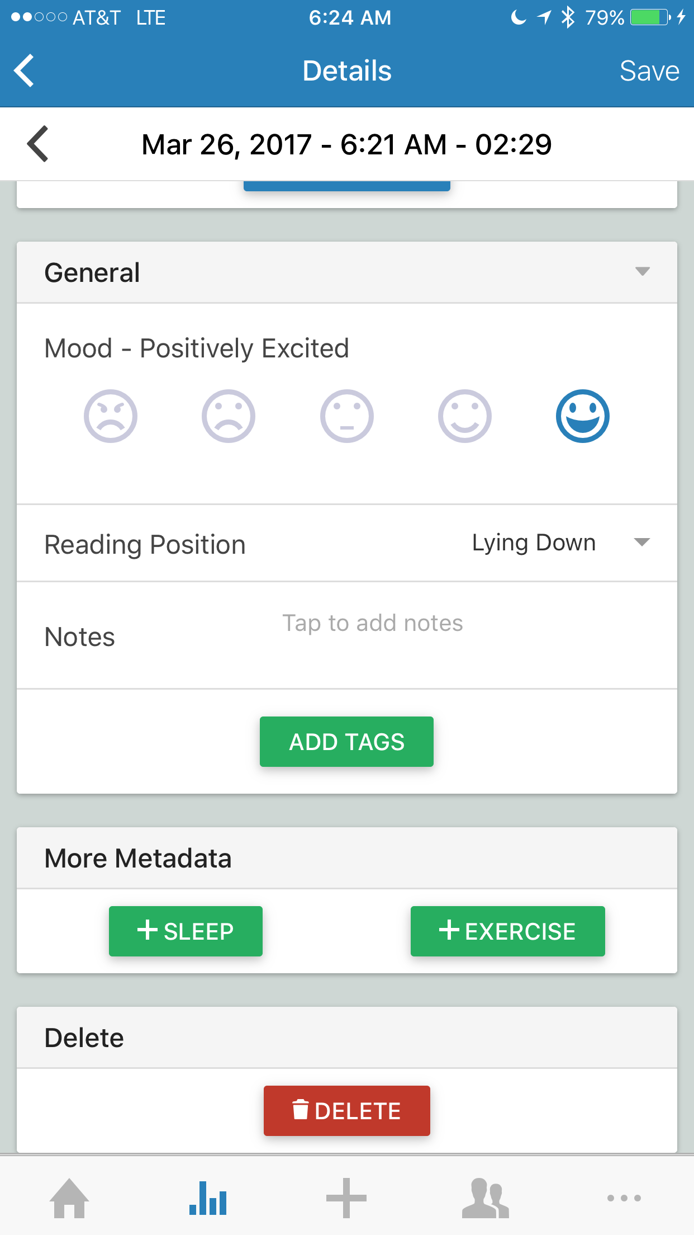Click the ADD TAGS button
This screenshot has height=1235, width=694.
point(346,742)
